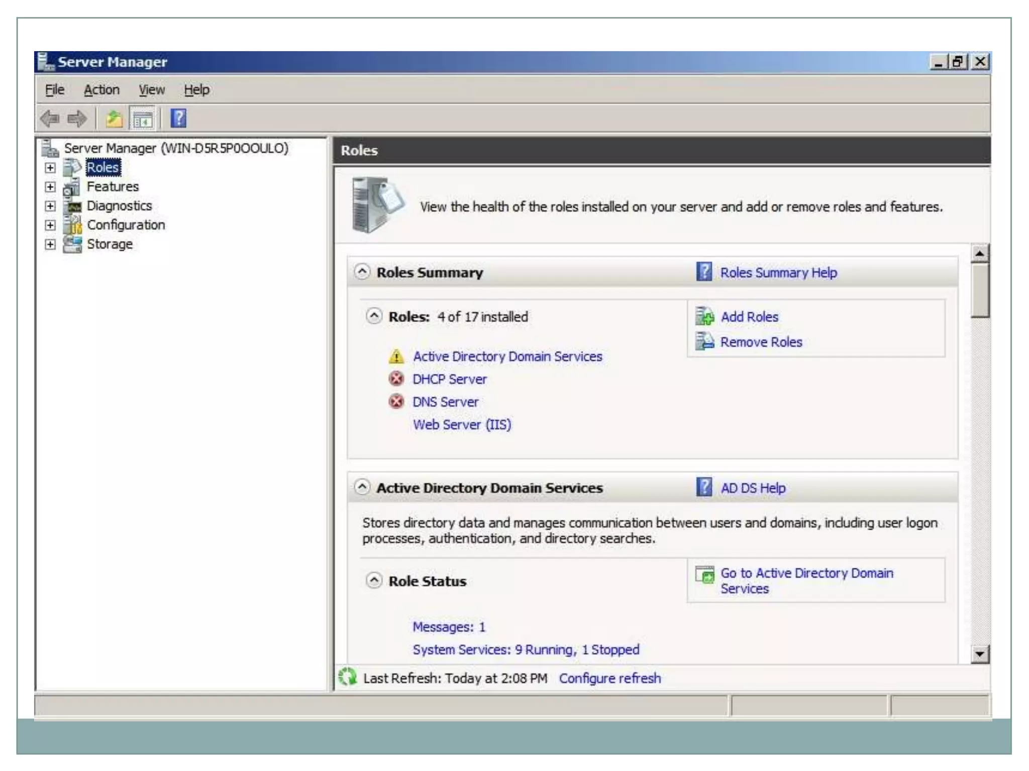Click the Messages: 1 link

(x=449, y=627)
